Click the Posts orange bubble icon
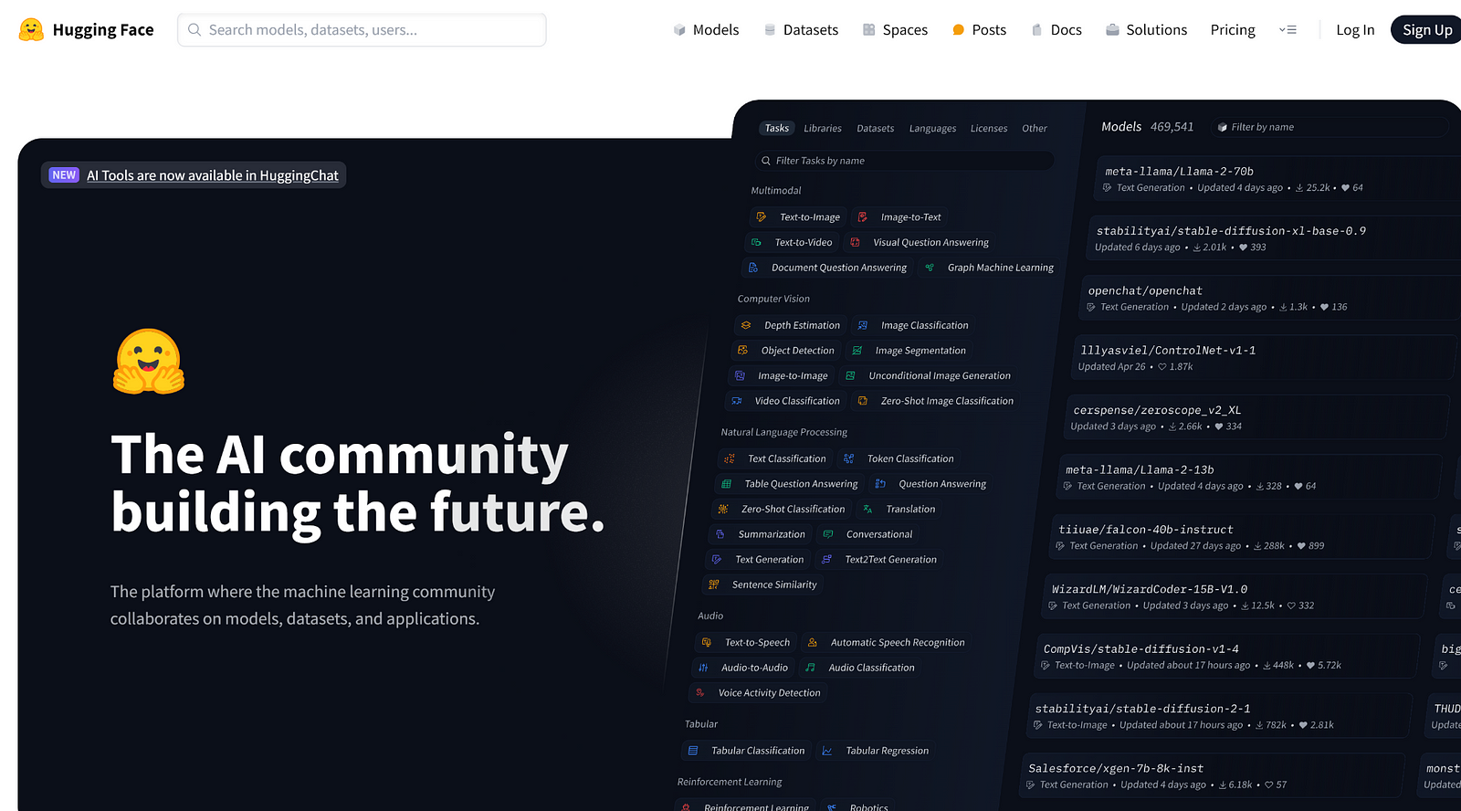 pos(959,30)
